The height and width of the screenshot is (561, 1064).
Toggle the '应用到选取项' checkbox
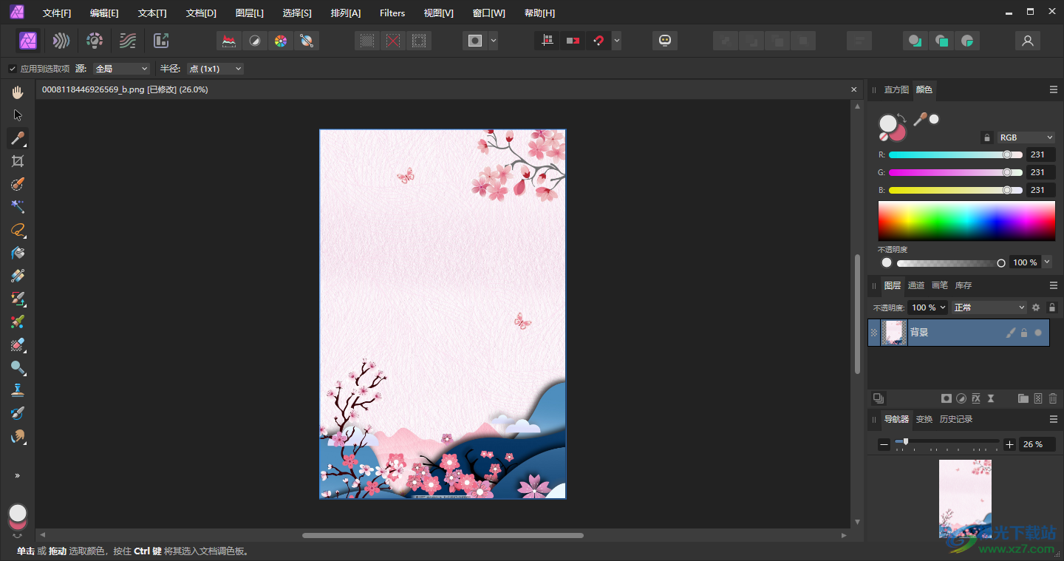pos(13,69)
